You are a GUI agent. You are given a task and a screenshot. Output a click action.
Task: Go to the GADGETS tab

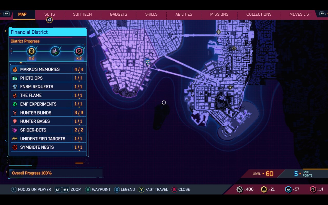[x=118, y=14]
